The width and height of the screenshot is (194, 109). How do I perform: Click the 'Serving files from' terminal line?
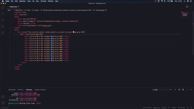coord(25,103)
